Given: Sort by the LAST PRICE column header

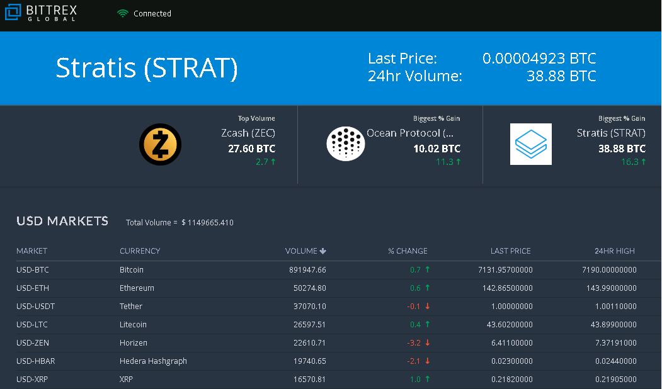Looking at the screenshot, I should point(510,251).
